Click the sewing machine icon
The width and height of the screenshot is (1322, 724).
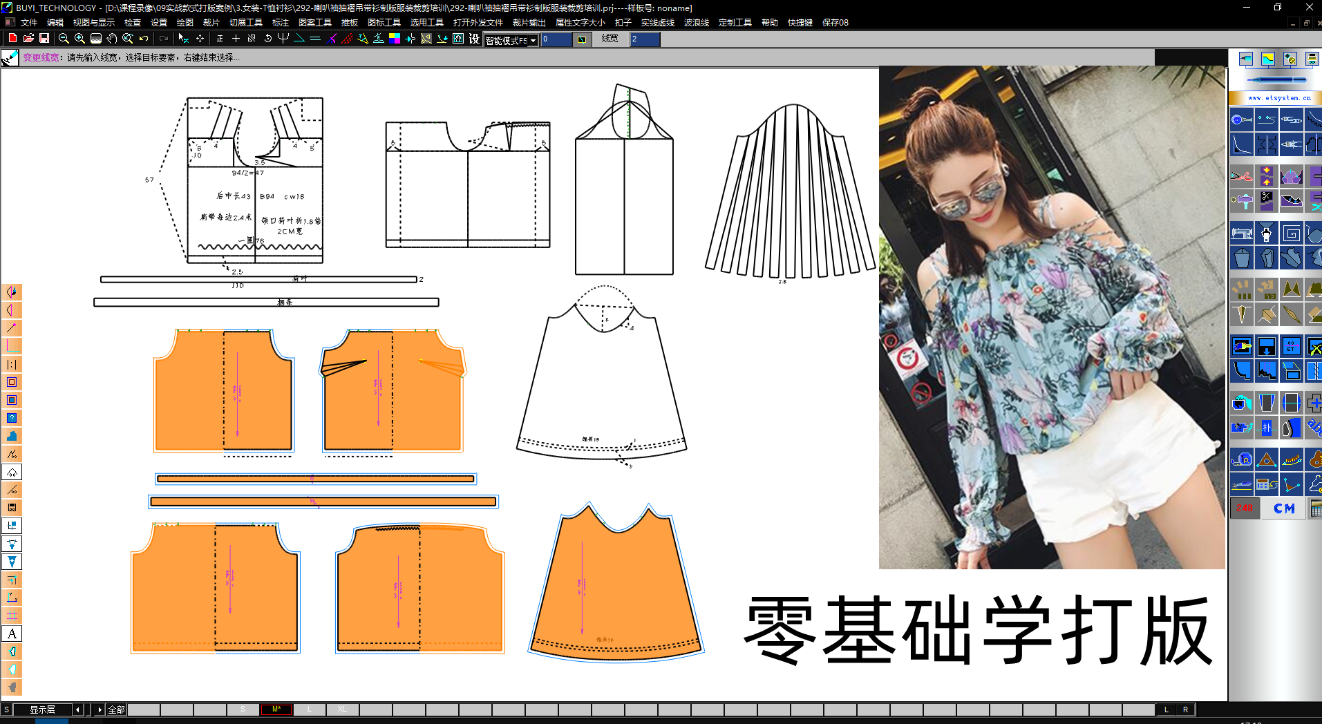pos(1241,234)
